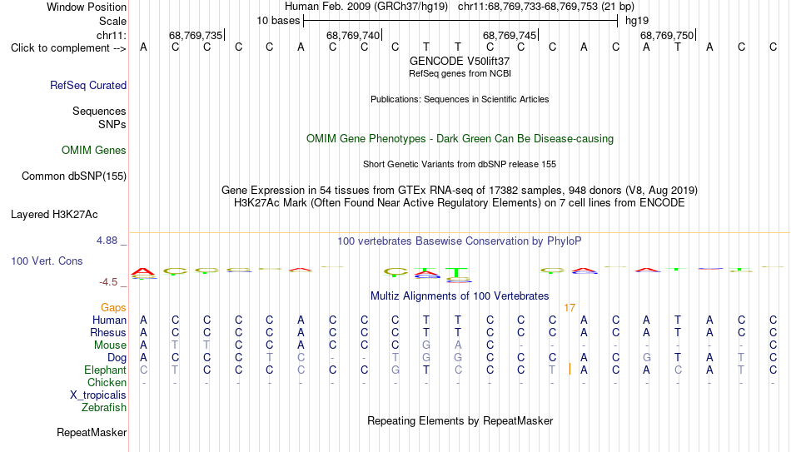791x452 pixels.
Task: Click 'Publications: Sequences in Scientific Articles' title
Action: [460, 99]
